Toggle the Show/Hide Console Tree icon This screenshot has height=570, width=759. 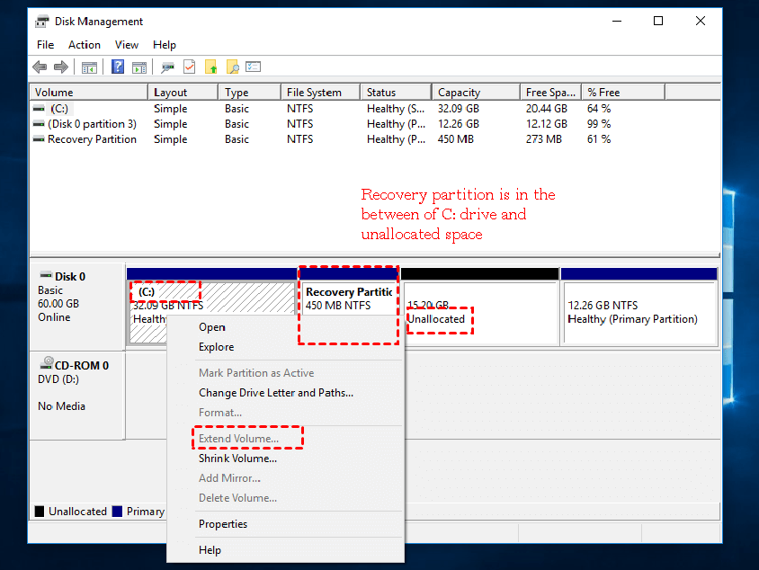coord(89,67)
